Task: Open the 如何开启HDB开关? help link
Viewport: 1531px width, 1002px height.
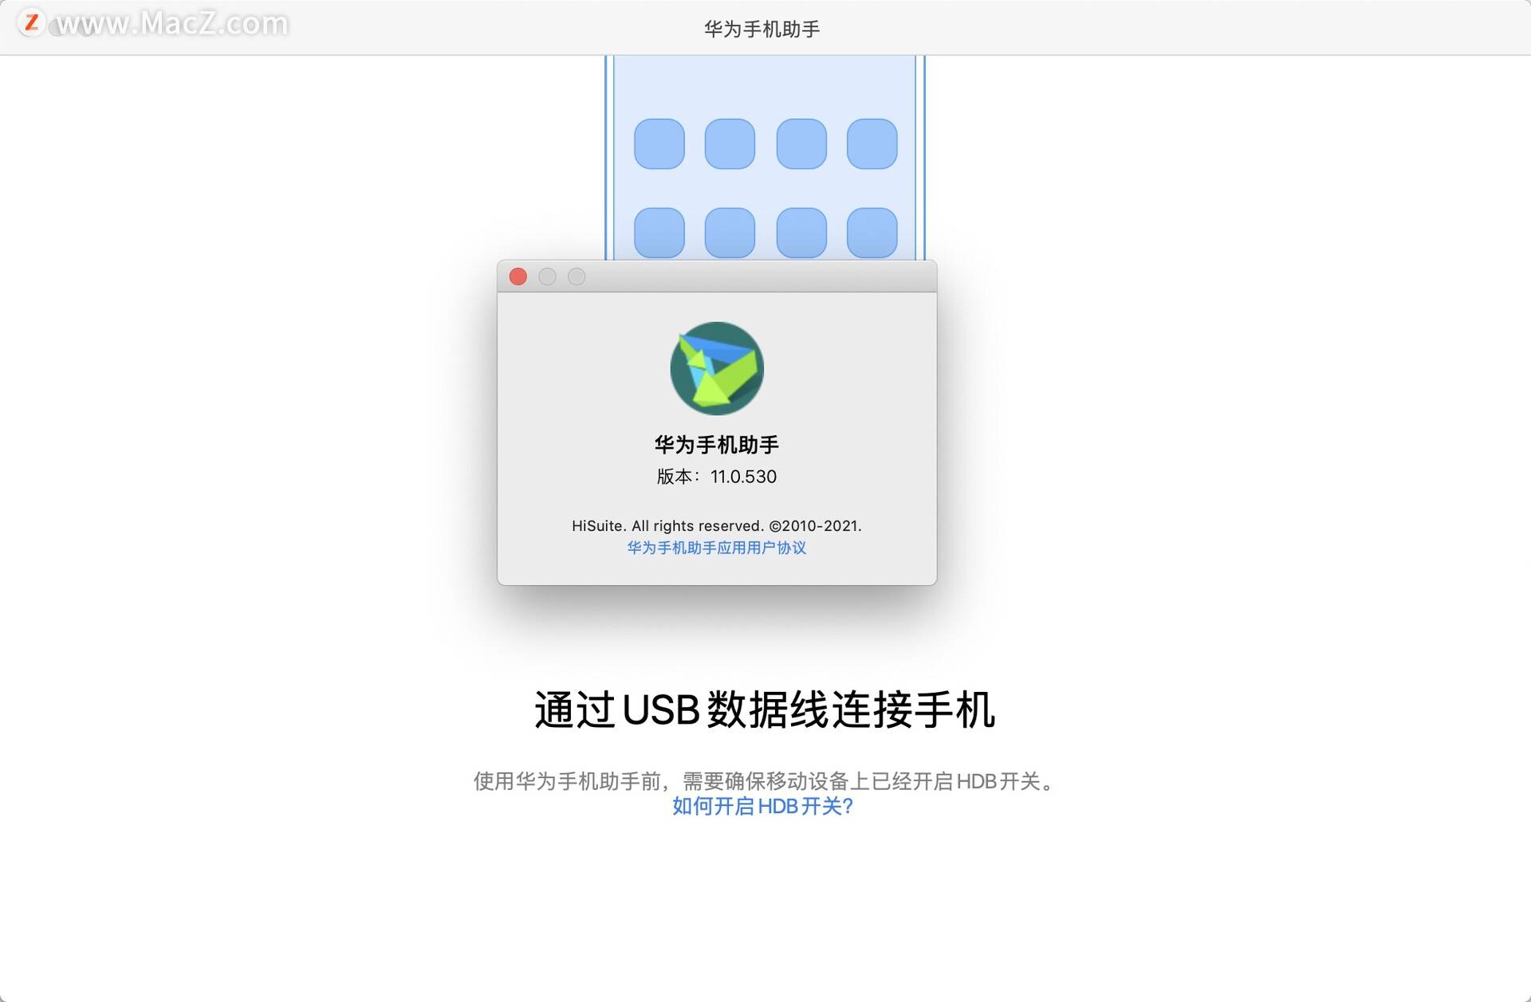Action: coord(762,806)
